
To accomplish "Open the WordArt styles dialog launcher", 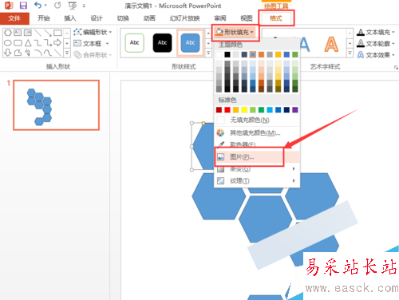I will point(396,68).
